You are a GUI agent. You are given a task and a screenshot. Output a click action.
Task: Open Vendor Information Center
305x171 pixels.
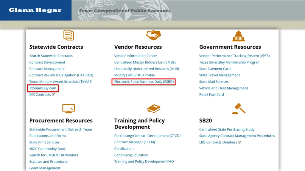(136, 56)
